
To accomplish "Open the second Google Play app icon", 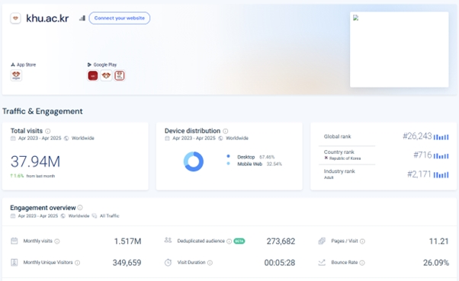I will (106, 75).
